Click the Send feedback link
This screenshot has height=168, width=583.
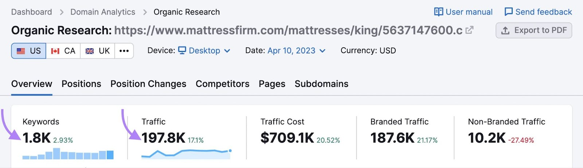click(x=538, y=12)
